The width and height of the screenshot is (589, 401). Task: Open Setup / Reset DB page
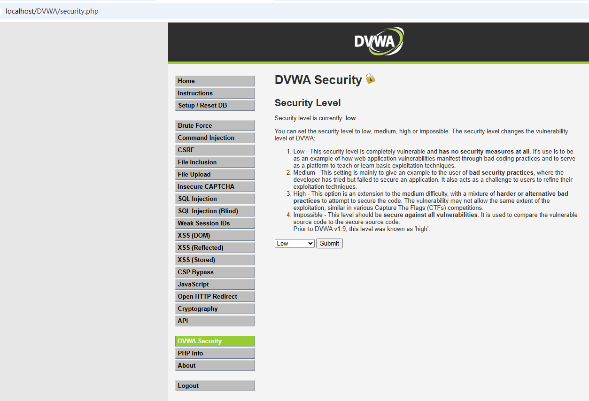tap(215, 105)
